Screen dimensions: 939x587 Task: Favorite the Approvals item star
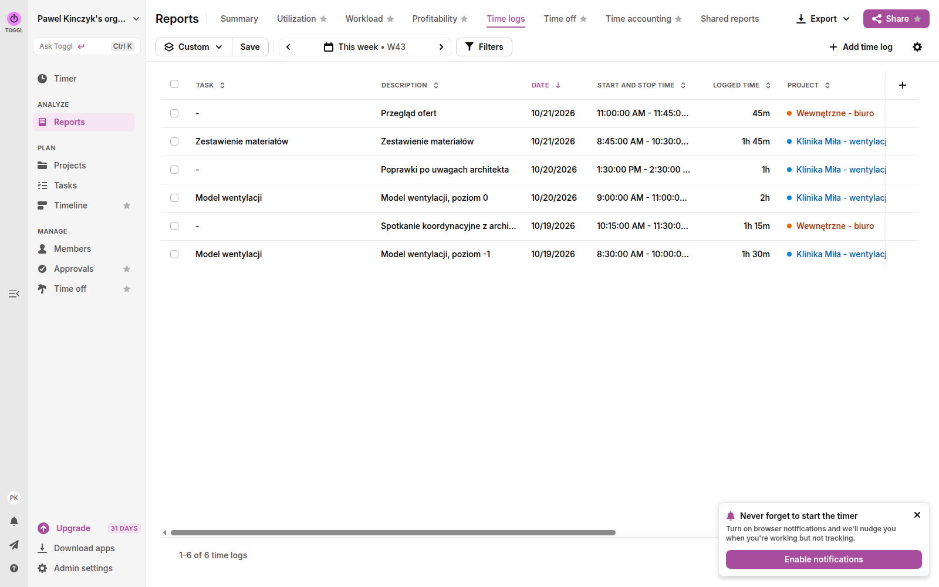127,269
